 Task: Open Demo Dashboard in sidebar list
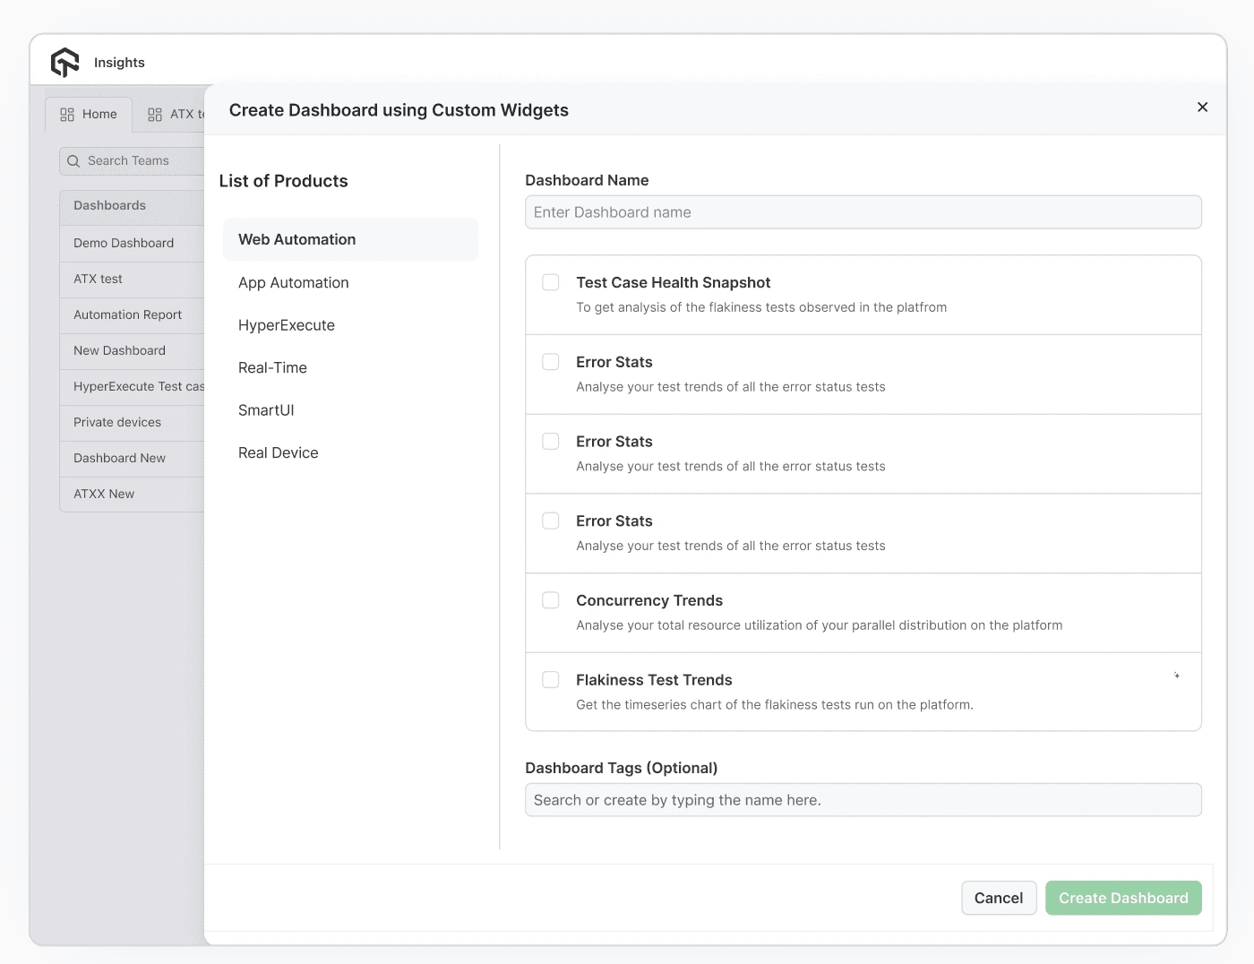124,243
